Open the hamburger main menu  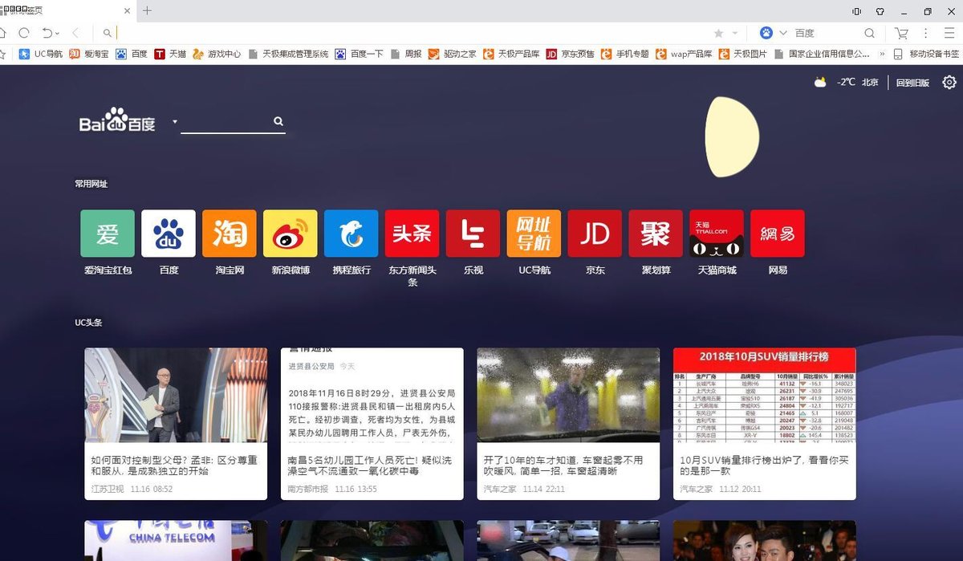point(950,33)
